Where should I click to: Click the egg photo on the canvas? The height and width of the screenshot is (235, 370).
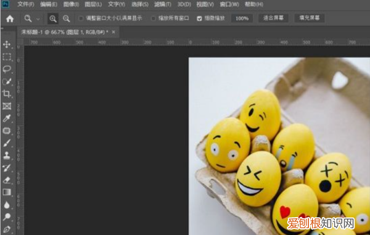tap(279, 146)
